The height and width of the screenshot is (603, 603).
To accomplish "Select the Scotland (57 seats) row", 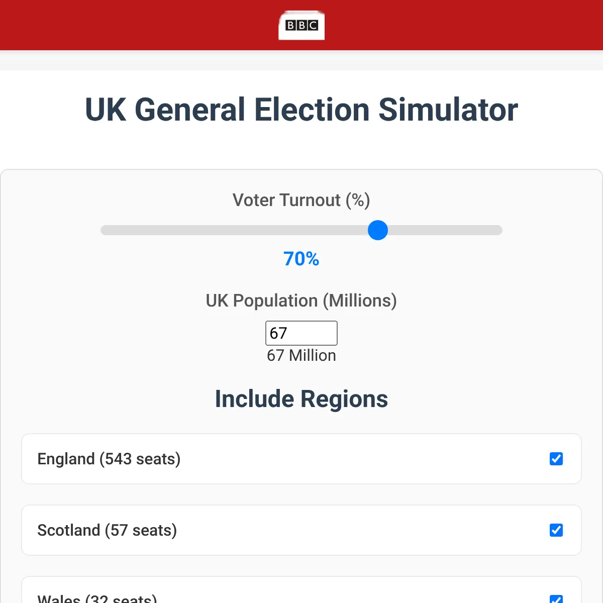I will [301, 530].
